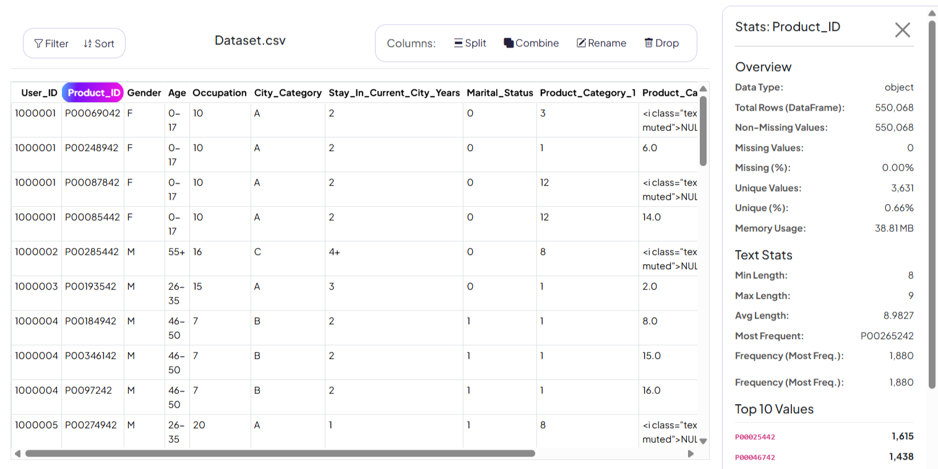Image resolution: width=938 pixels, height=469 pixels.
Task: Click the Split columns button
Action: point(470,43)
